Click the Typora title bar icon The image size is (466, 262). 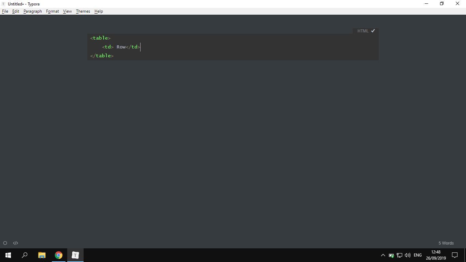pos(4,4)
